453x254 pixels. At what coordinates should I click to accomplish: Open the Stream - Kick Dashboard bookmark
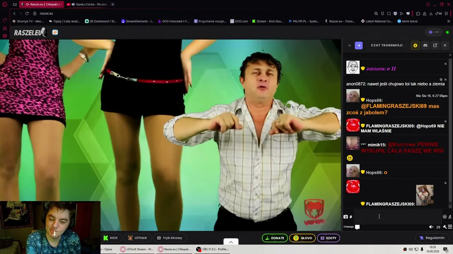[268, 21]
